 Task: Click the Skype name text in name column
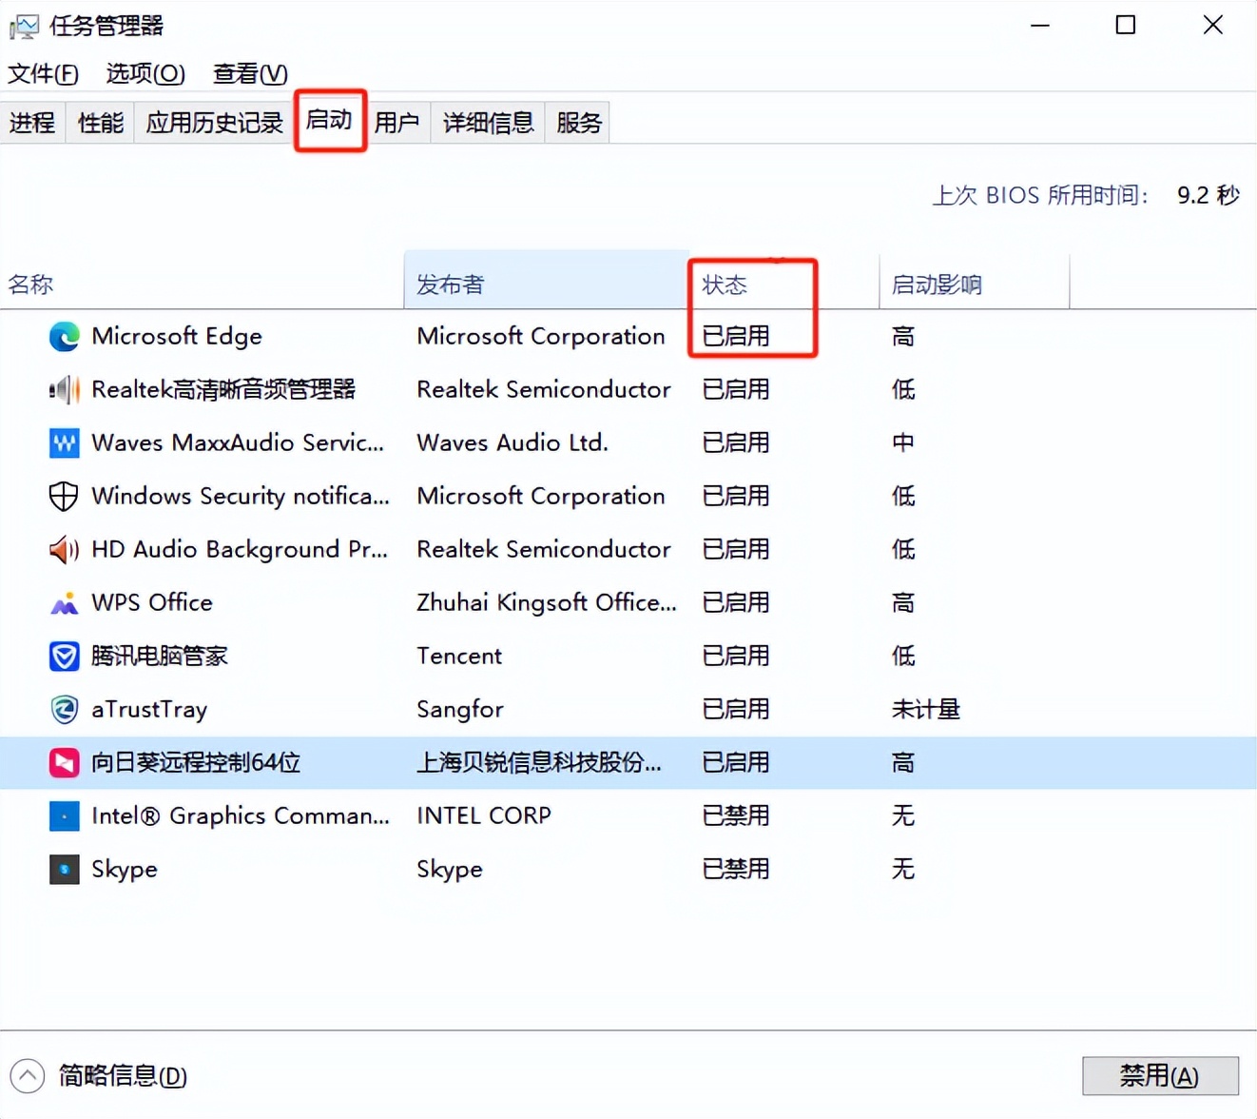click(x=125, y=869)
